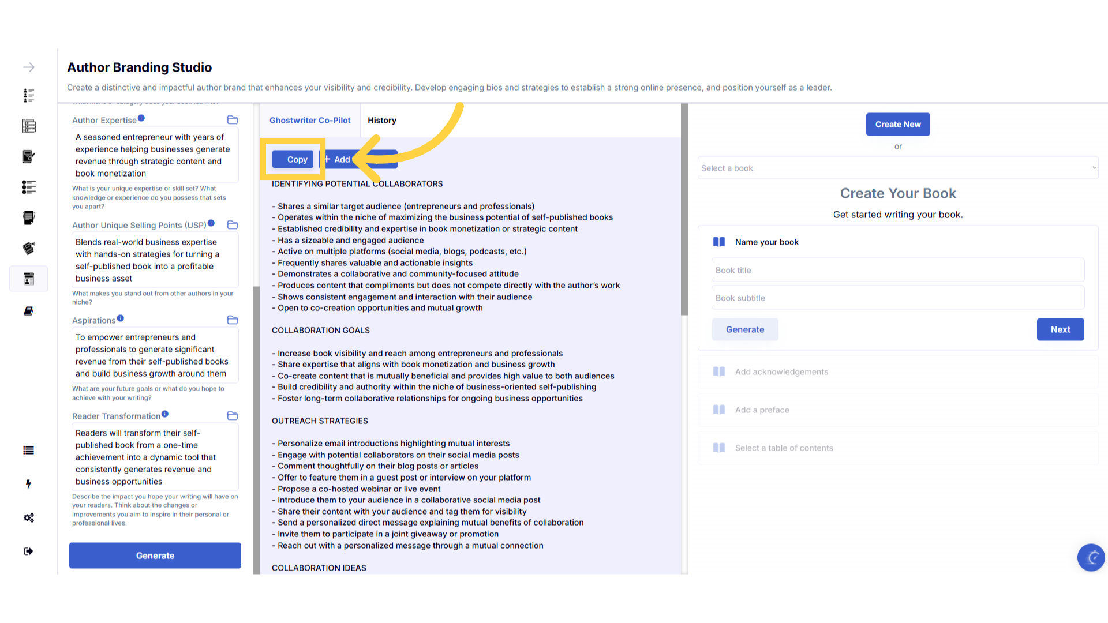1108x623 pixels.
Task: Click the Book title input field
Action: coord(897,270)
